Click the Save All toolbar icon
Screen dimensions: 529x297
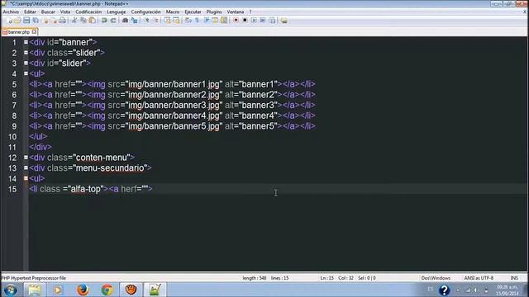click(36, 21)
